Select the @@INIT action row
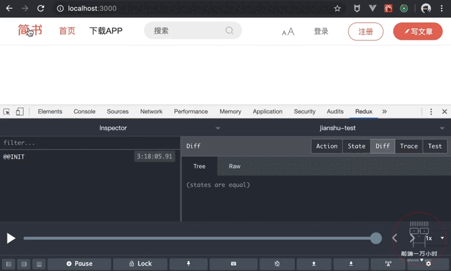Screen dimensions: 451x271 (x=90, y=157)
